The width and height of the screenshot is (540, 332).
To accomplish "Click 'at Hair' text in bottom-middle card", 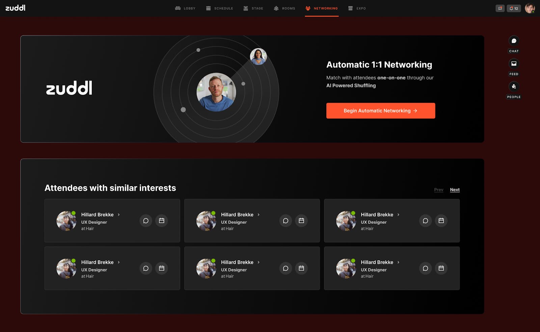I will (x=227, y=276).
